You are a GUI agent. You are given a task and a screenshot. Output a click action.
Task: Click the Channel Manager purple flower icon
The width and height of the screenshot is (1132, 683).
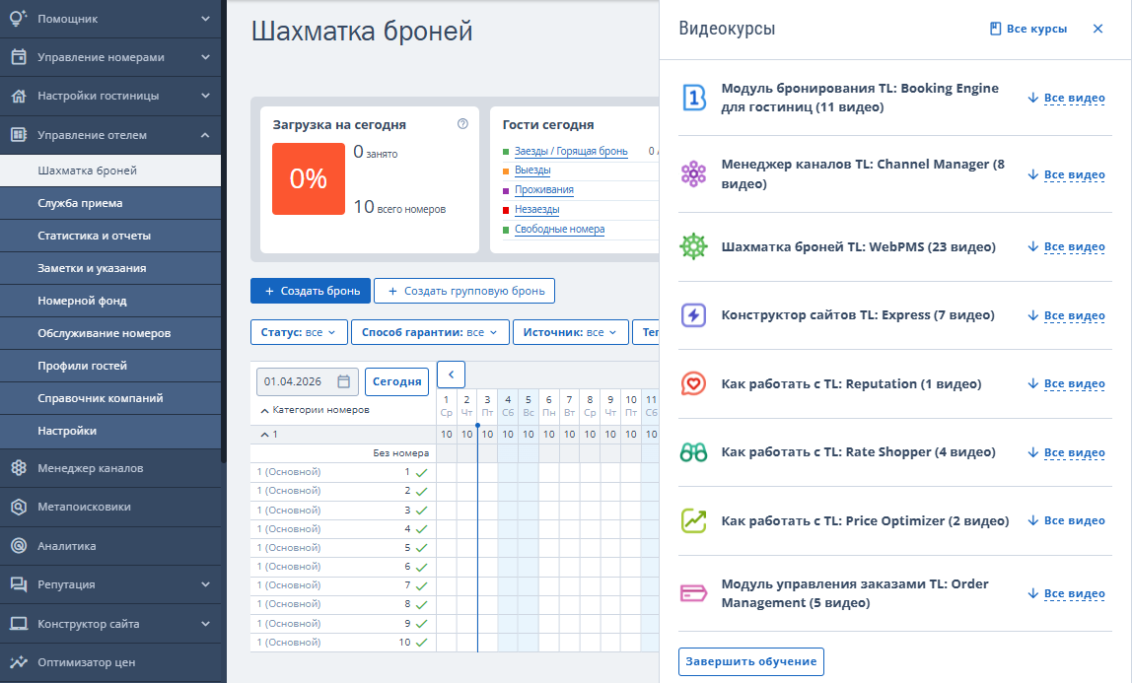[694, 173]
